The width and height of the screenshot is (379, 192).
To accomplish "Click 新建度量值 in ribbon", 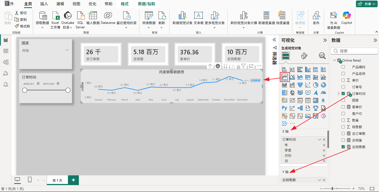I will point(267,18).
